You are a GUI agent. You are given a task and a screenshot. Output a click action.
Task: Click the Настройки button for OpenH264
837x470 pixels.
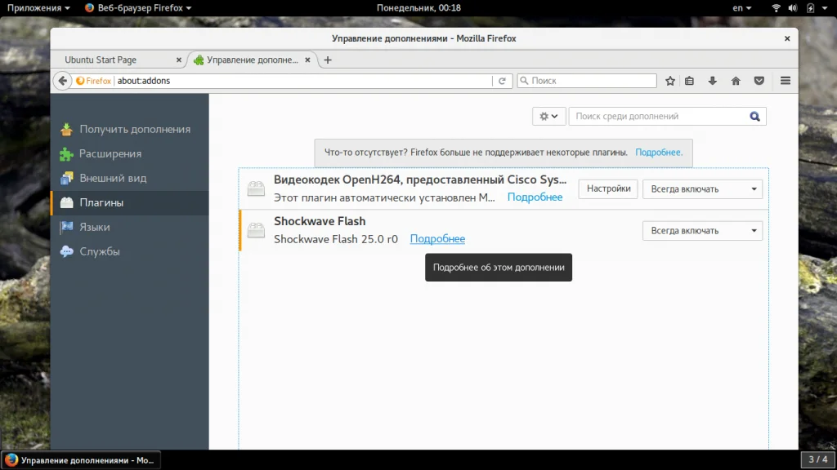(608, 188)
